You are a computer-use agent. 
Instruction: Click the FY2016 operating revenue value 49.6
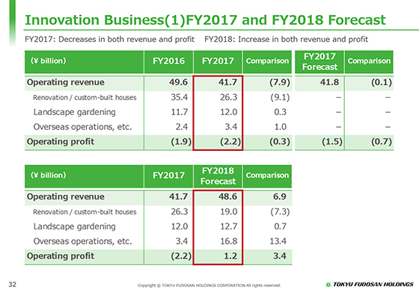178,82
